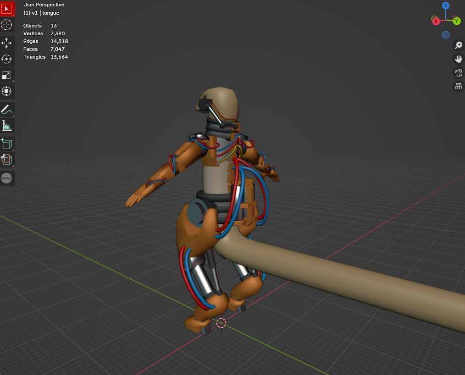Select the Add Cube tool
This screenshot has height=375, width=465.
tap(6, 144)
